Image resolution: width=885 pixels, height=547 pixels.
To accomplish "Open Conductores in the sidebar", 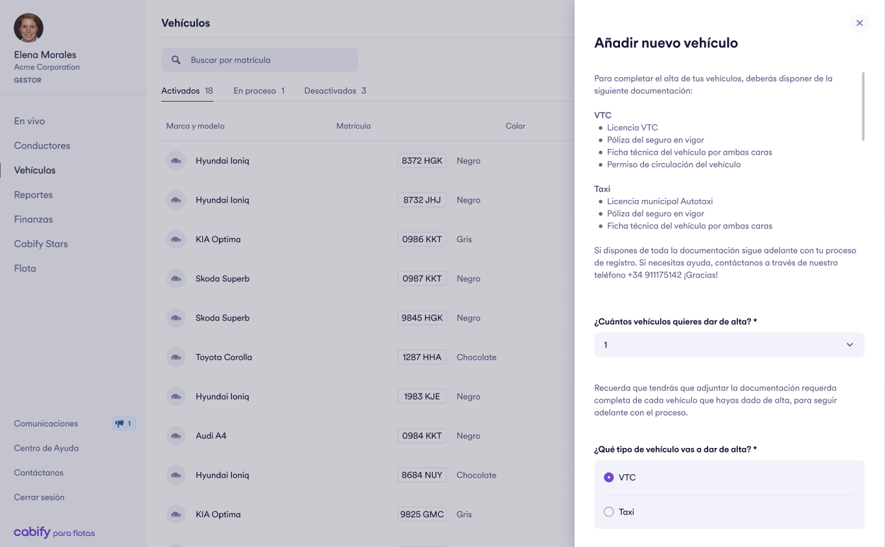I will click(x=42, y=146).
